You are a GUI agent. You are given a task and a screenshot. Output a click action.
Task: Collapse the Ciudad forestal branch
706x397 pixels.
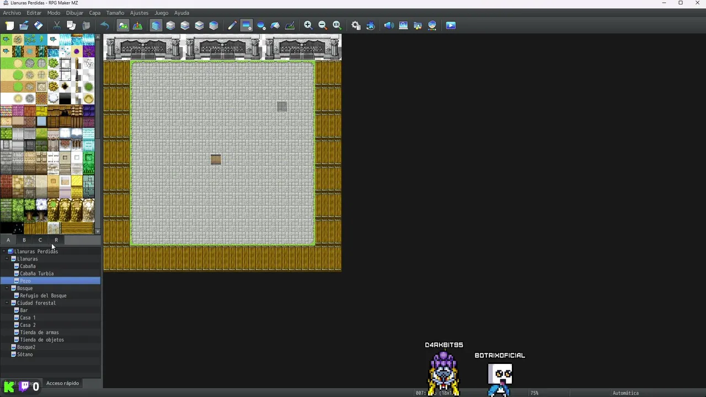7,303
